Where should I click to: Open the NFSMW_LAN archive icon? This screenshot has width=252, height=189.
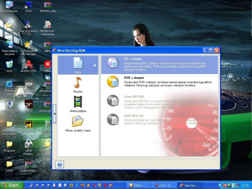[48, 7]
